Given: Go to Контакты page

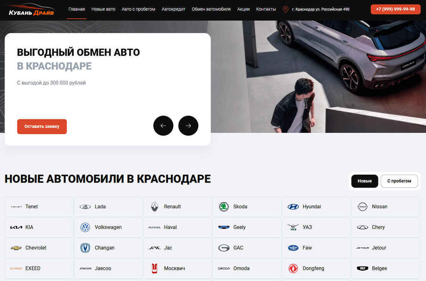Looking at the screenshot, I should point(266,9).
